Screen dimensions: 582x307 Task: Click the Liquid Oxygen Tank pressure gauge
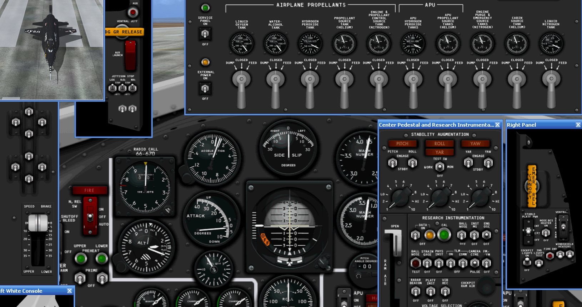(x=242, y=44)
